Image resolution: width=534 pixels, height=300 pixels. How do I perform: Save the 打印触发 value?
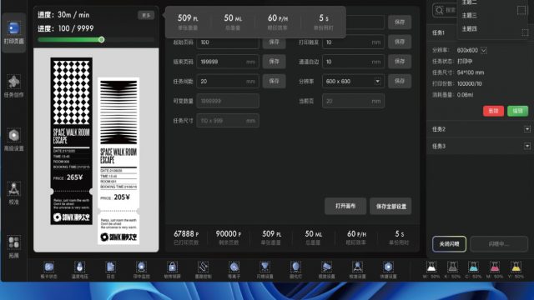[400, 42]
